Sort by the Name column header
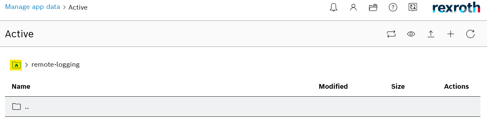 pyautogui.click(x=21, y=86)
